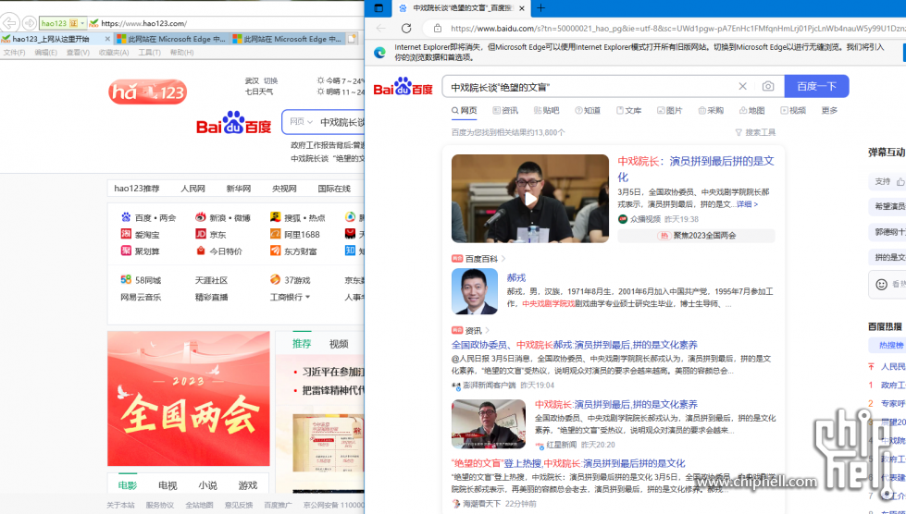Select the 央视网 navigation tab
This screenshot has width=906, height=514.
(x=284, y=189)
